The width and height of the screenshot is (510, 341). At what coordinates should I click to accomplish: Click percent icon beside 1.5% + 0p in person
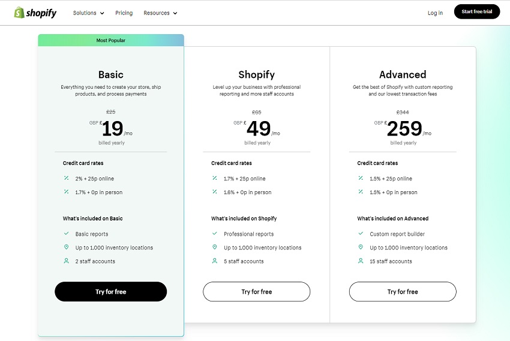click(361, 192)
